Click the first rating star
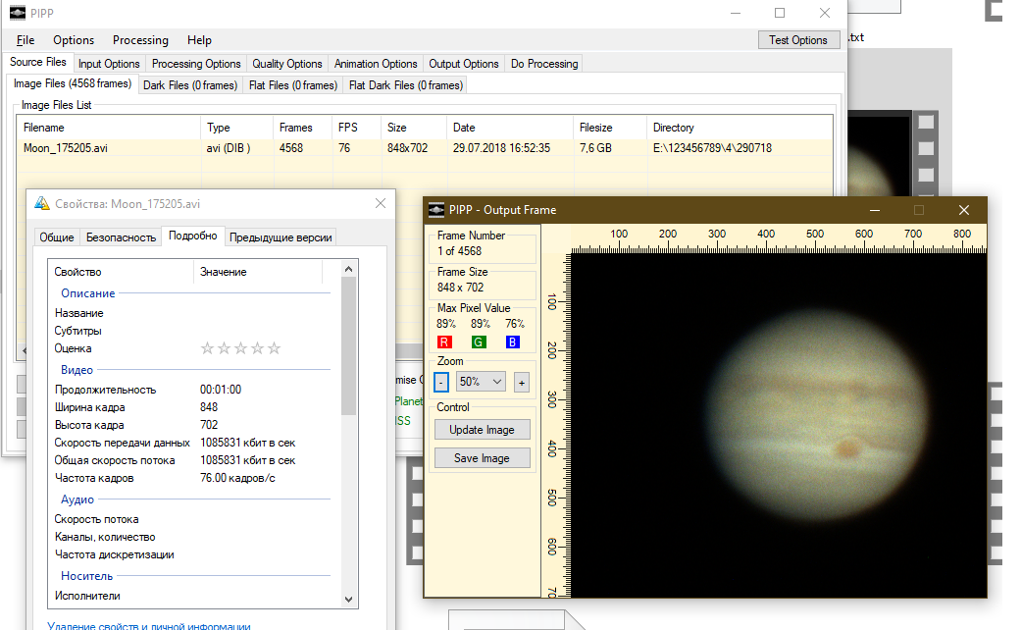The height and width of the screenshot is (631, 1021). 207,348
